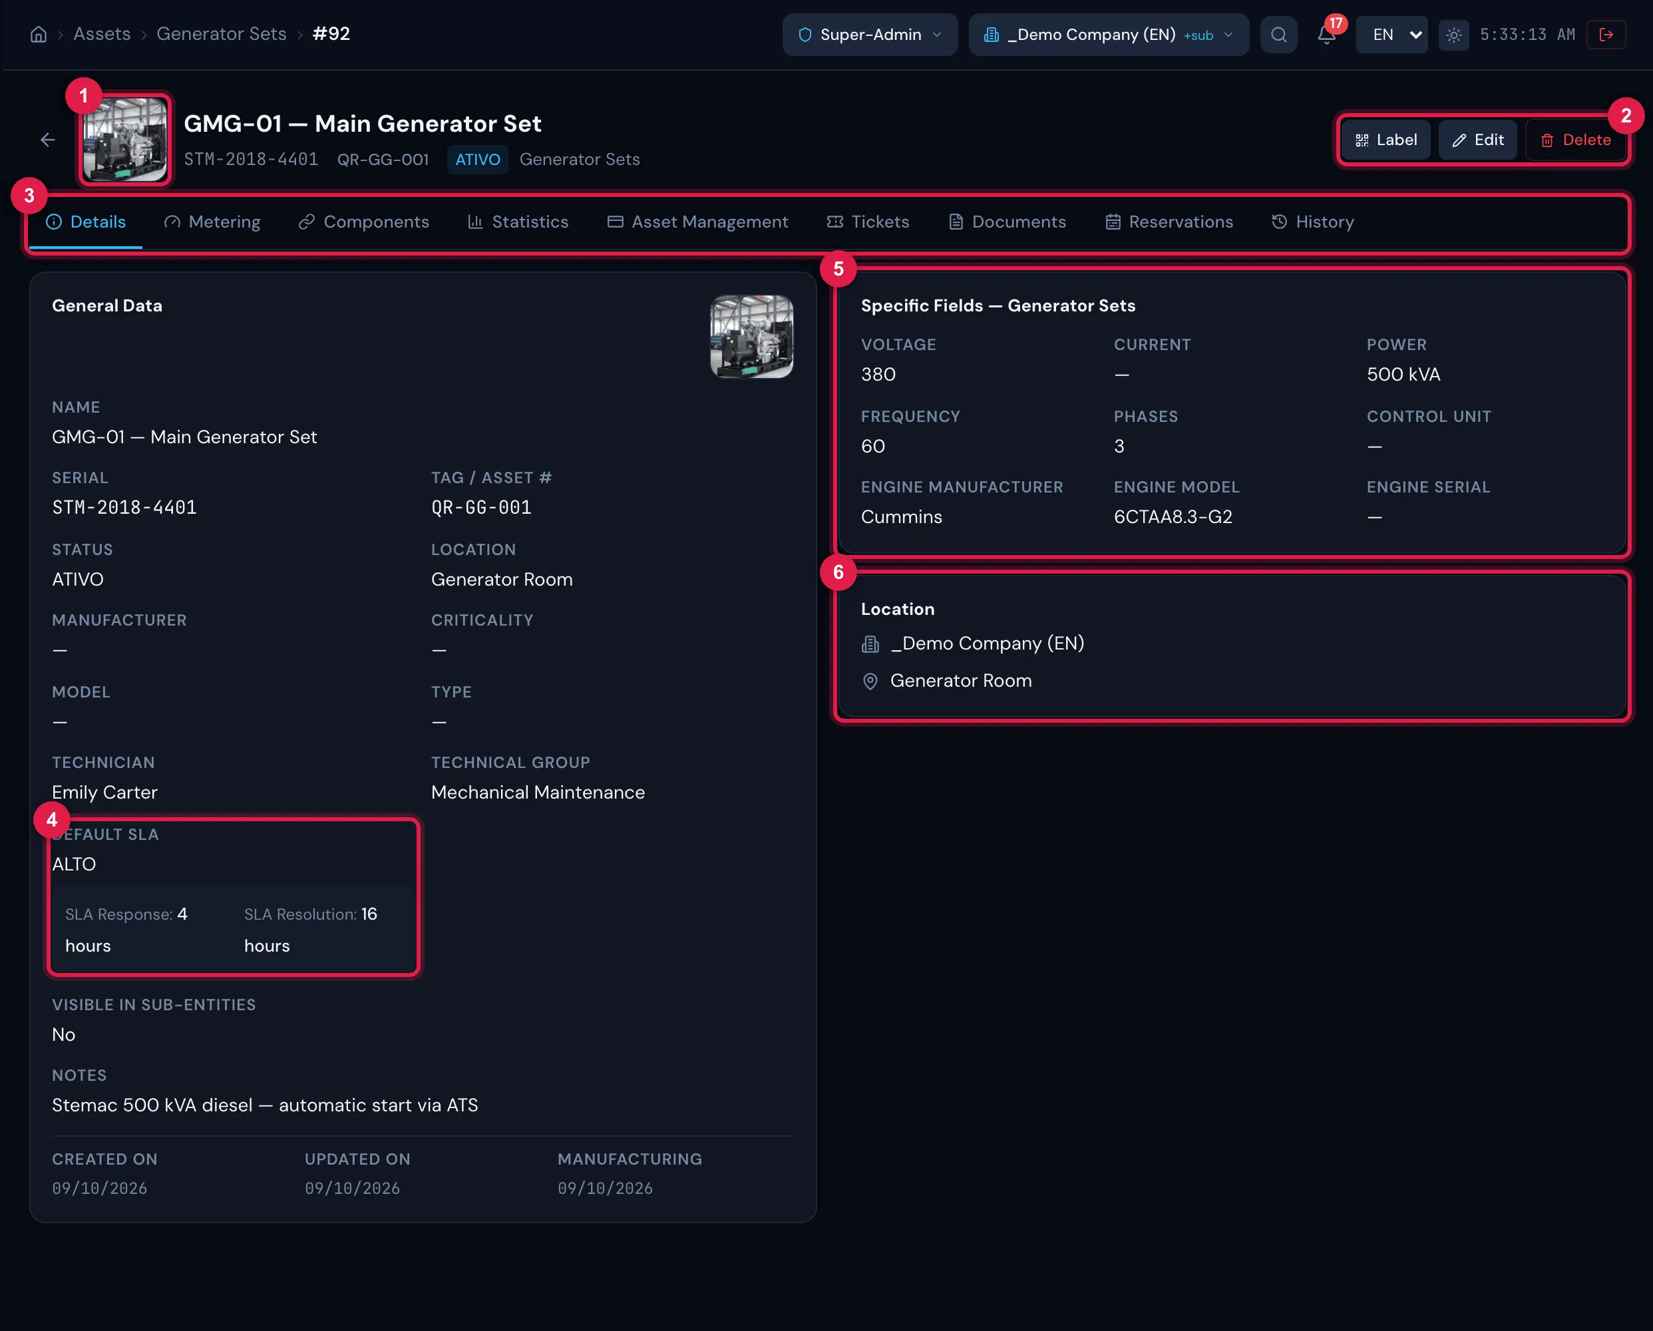This screenshot has height=1331, width=1653.
Task: Click Mechanical Maintenance technical group value
Action: click(x=538, y=792)
